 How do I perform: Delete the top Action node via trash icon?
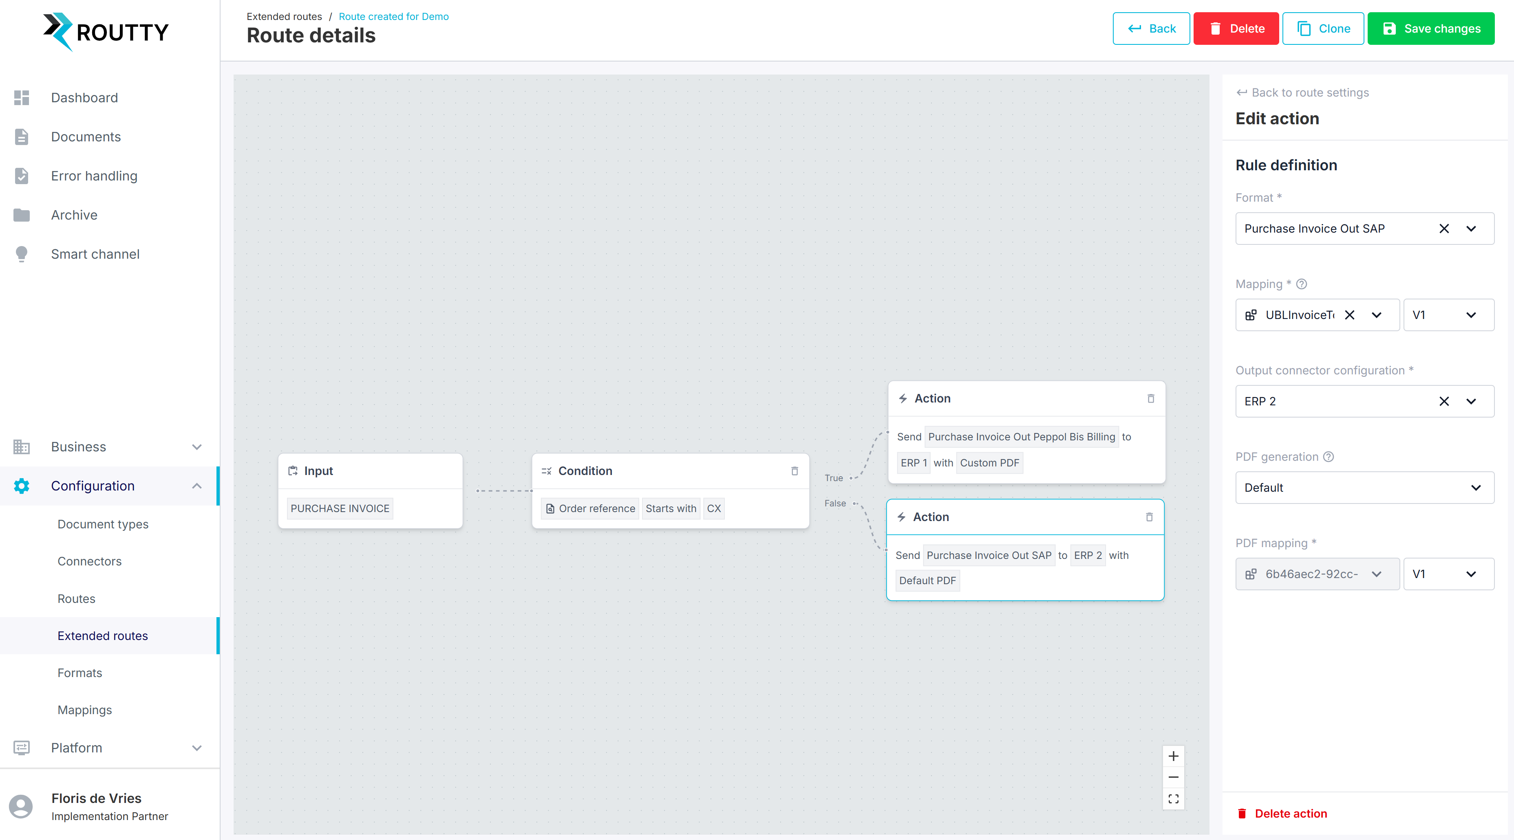[x=1151, y=399]
